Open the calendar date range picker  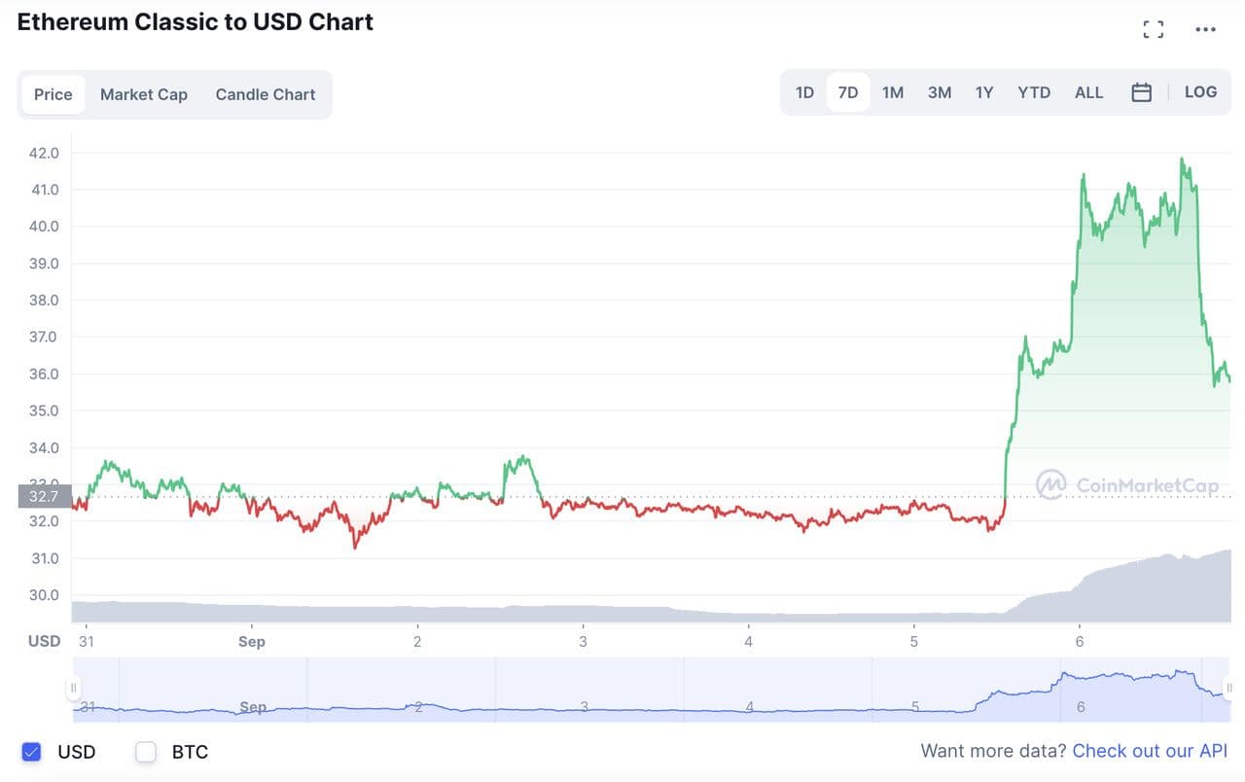coord(1142,92)
